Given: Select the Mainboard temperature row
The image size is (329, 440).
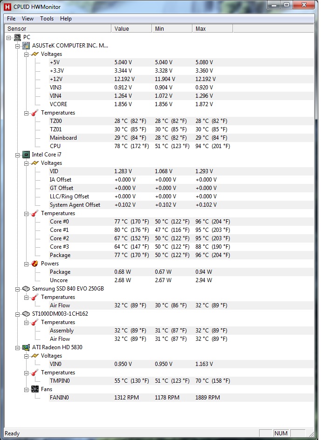Looking at the screenshot, I should pos(181,138).
